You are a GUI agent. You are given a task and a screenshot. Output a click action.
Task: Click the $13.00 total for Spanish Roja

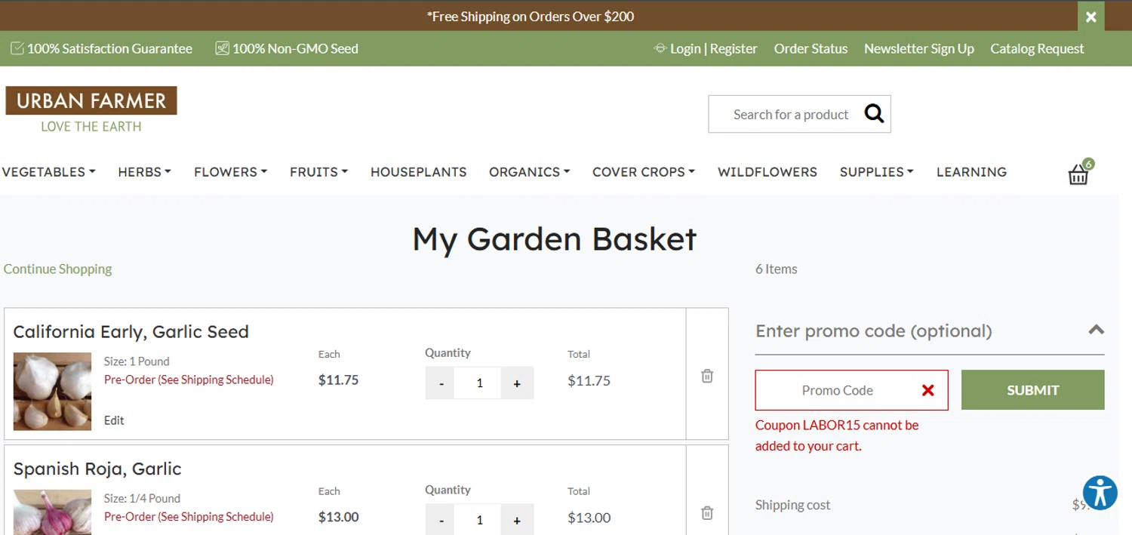click(x=589, y=518)
